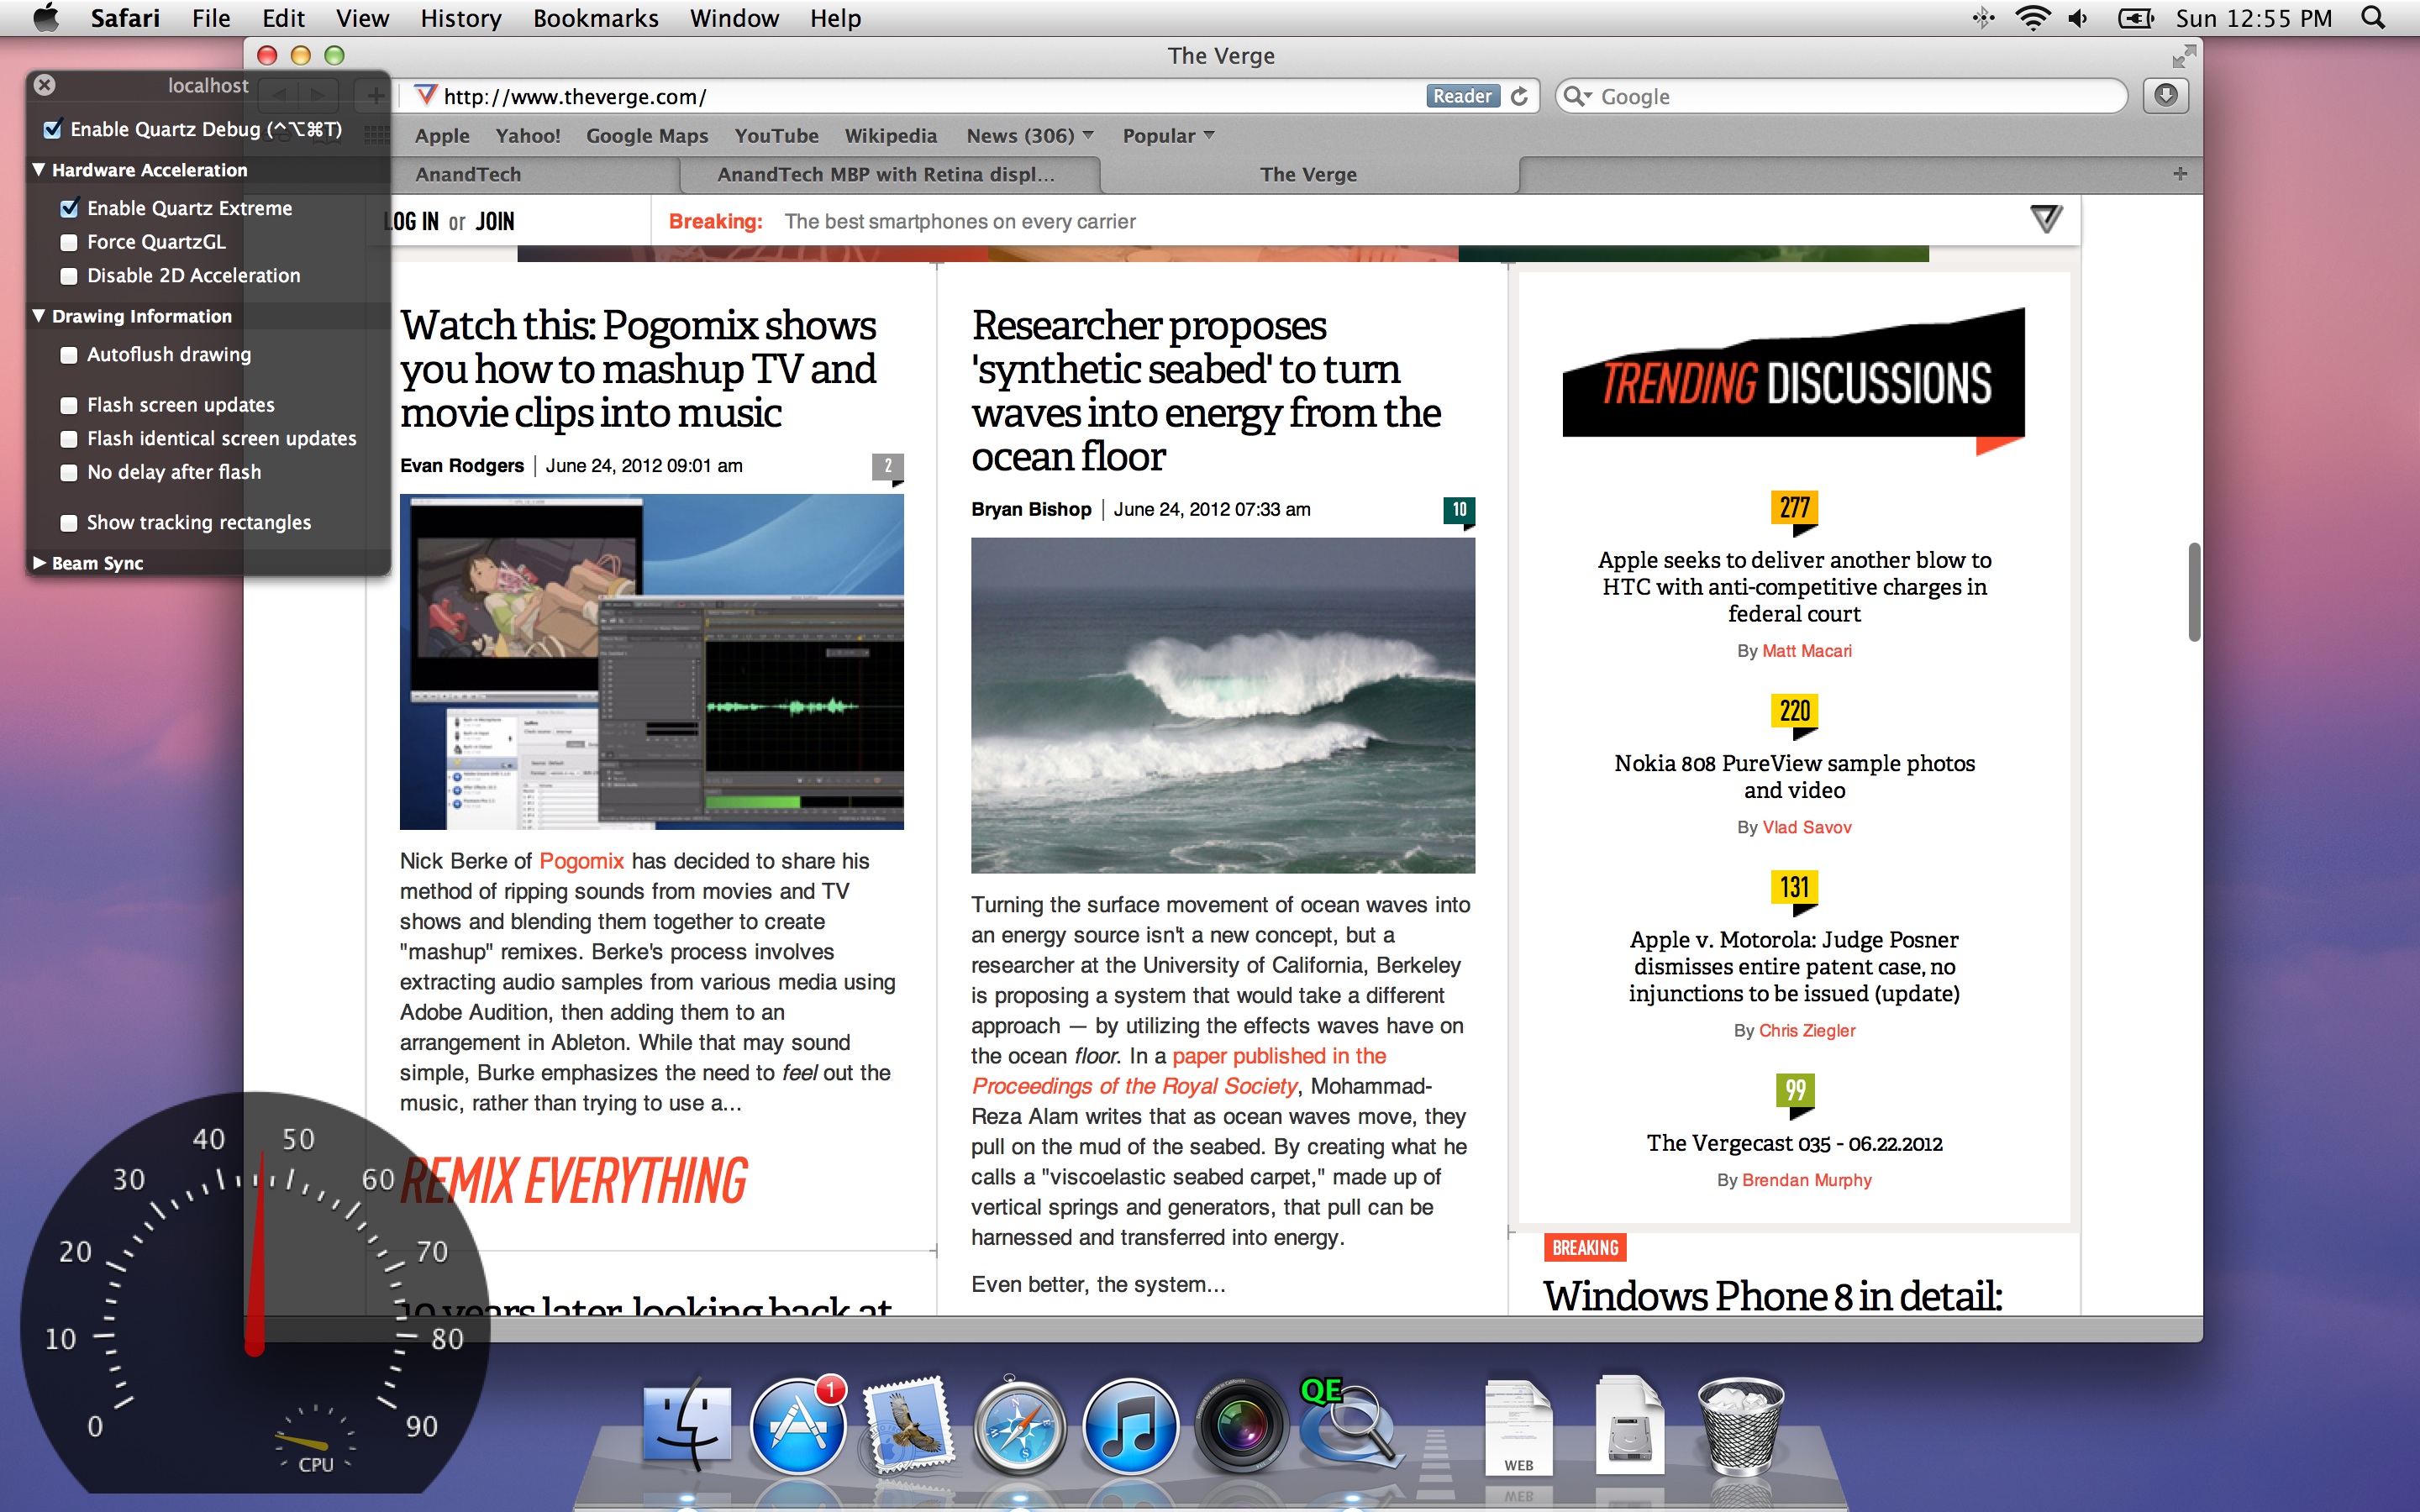Open comment bubble 2 on Pogomix article
The height and width of the screenshot is (1512, 2420).
click(888, 467)
